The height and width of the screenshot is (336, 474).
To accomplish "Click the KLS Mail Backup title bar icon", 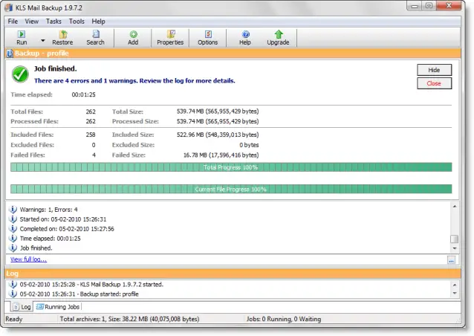I will click(9, 7).
